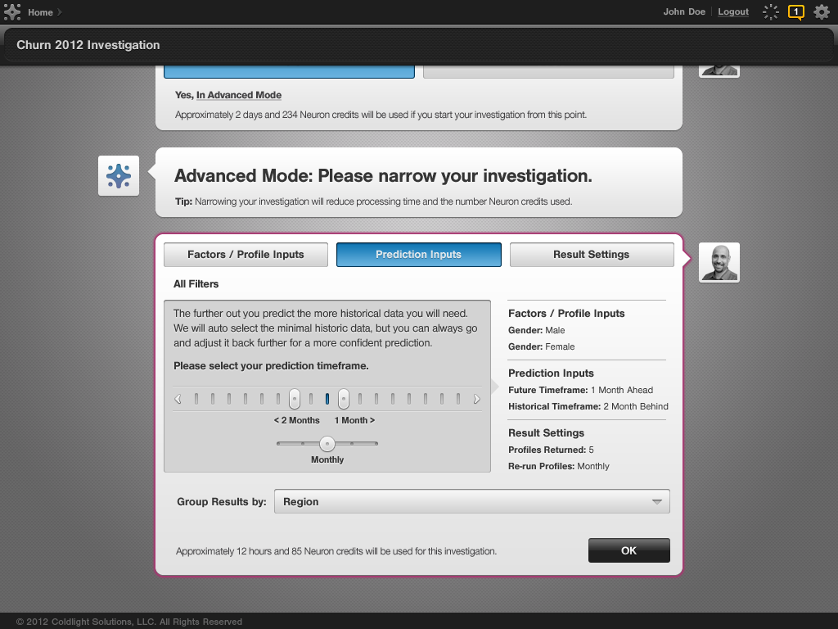Viewport: 838px width, 629px height.
Task: Click the Monthly frequency slider knob
Action: 327,443
